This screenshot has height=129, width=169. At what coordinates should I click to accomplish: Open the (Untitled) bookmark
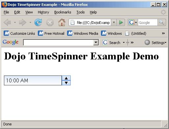(136, 33)
